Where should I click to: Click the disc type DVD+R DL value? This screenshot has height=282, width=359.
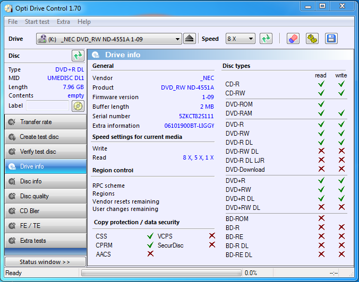pos(70,69)
